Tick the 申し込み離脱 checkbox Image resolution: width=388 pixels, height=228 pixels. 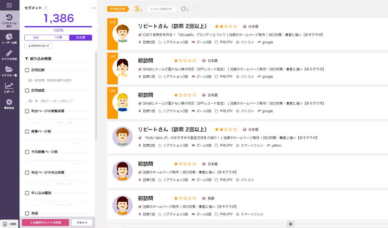click(27, 193)
